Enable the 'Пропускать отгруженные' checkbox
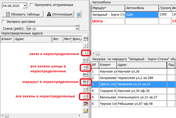The width and height of the screenshot is (176, 118). pyautogui.click(x=32, y=5)
